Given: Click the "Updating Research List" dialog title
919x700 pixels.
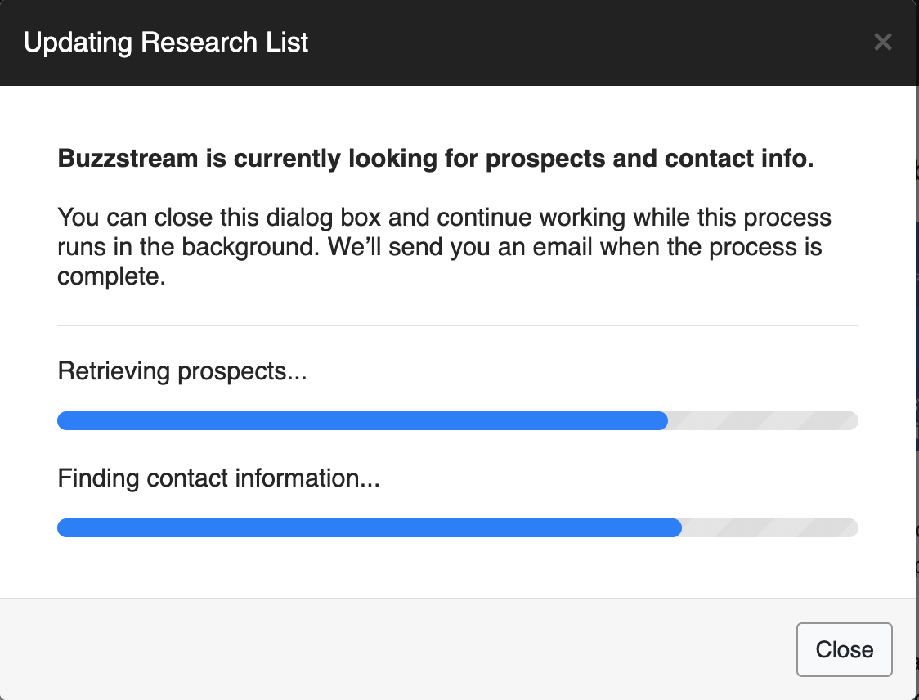Looking at the screenshot, I should point(166,42).
